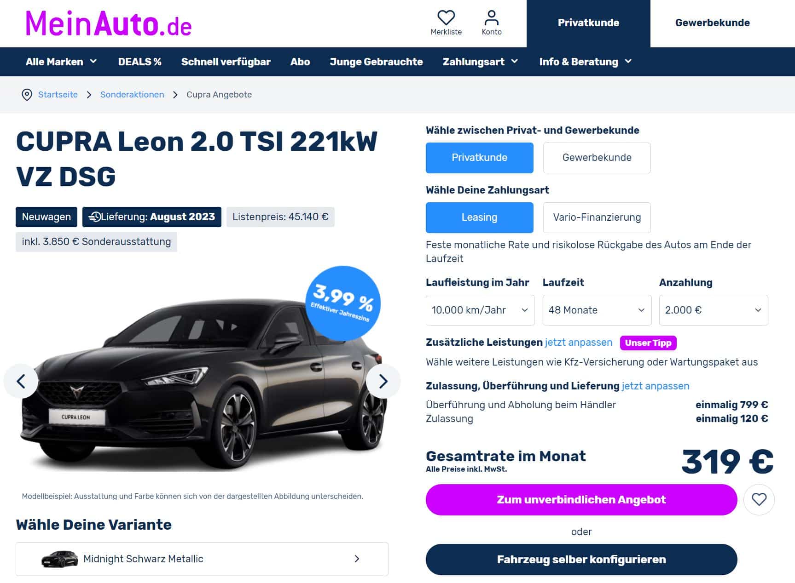795x583 pixels.
Task: Add offer to wishlist via heart button
Action: 759,500
